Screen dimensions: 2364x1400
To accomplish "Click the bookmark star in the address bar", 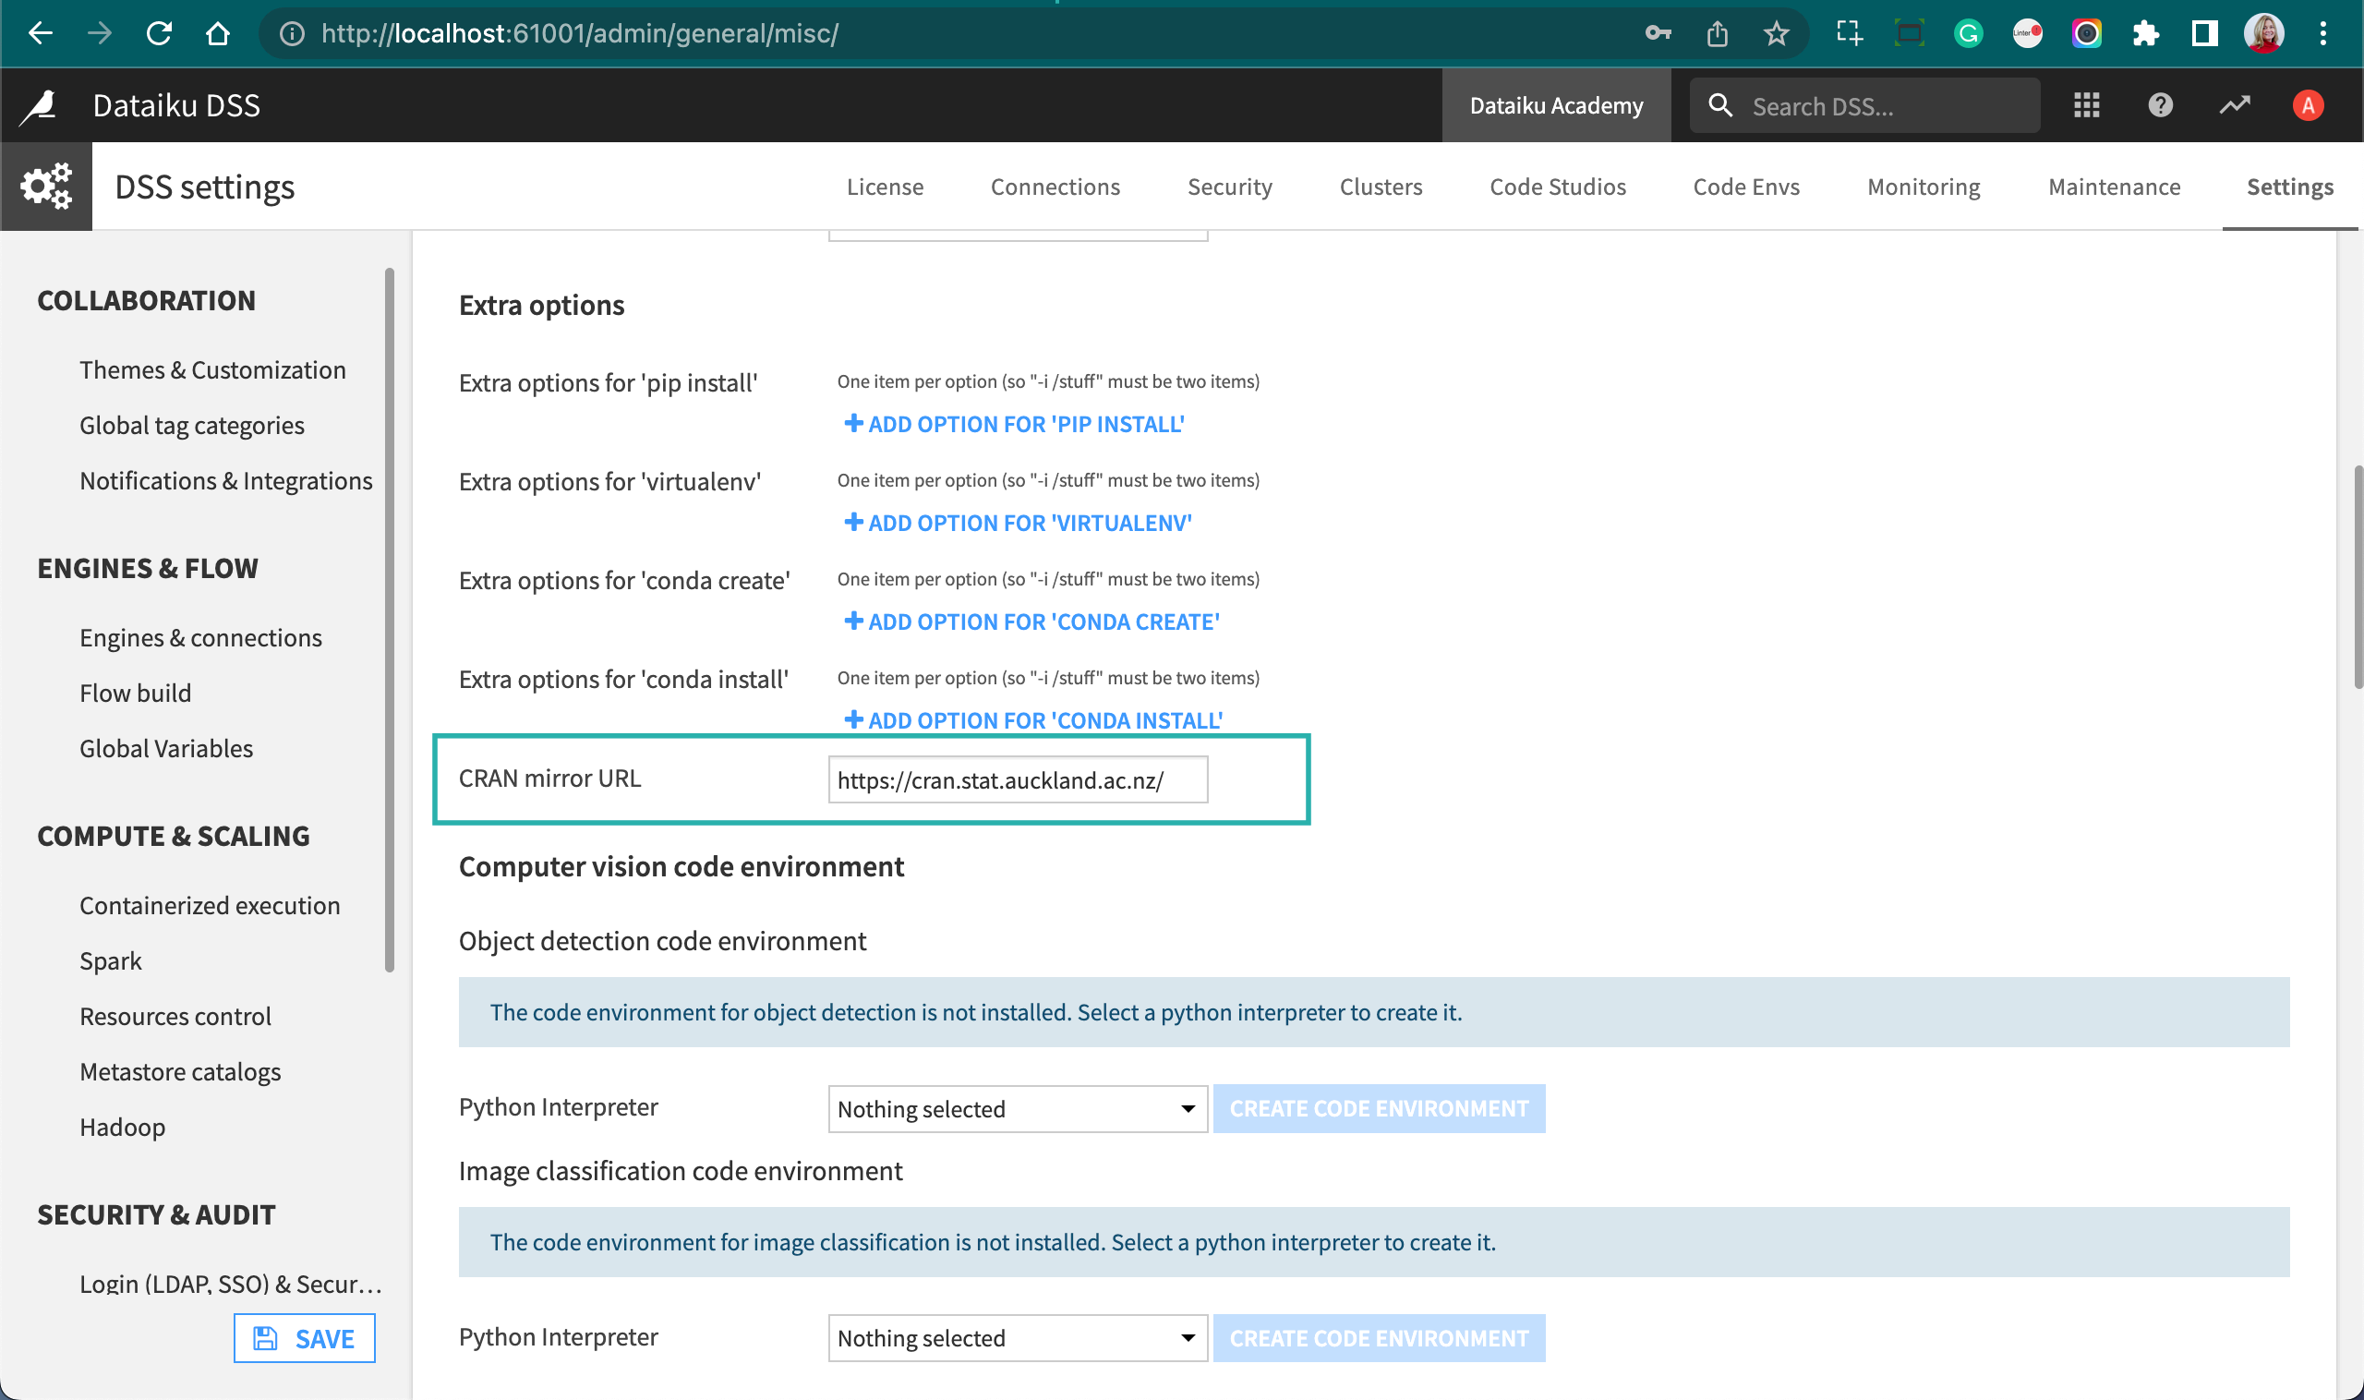I will point(1778,33).
